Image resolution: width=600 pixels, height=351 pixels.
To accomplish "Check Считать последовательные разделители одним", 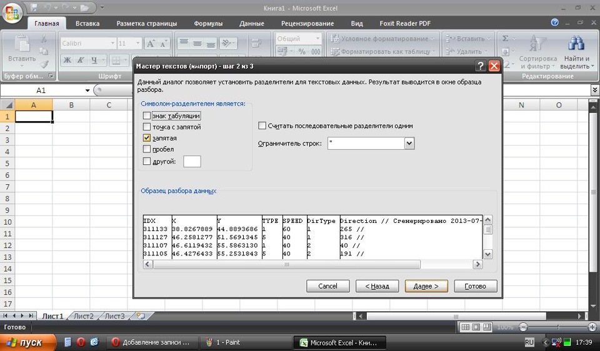I will tap(262, 126).
